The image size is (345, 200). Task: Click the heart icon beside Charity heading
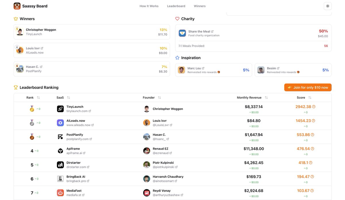[177, 19]
